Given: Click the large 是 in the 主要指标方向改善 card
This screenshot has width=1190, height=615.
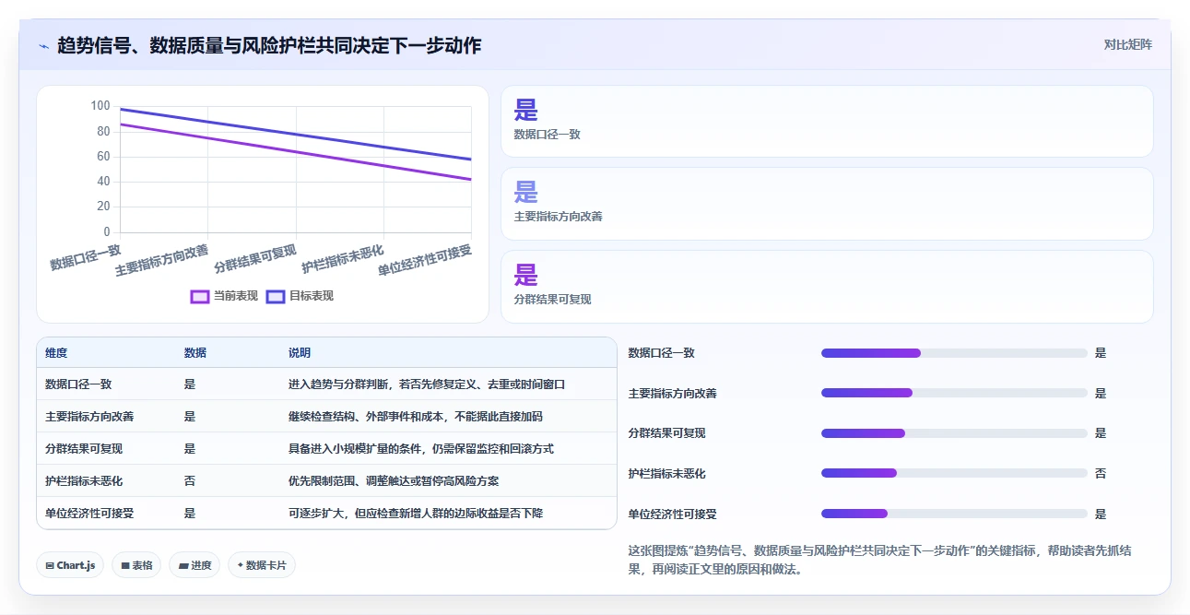Looking at the screenshot, I should [526, 193].
